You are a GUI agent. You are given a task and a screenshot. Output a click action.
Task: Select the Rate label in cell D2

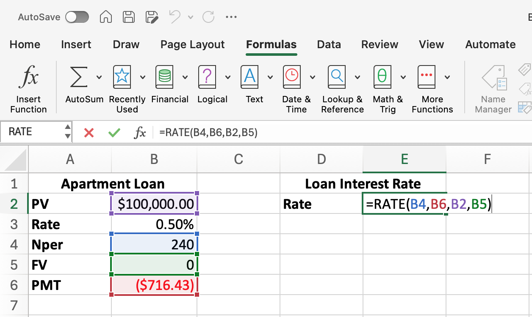(x=321, y=204)
